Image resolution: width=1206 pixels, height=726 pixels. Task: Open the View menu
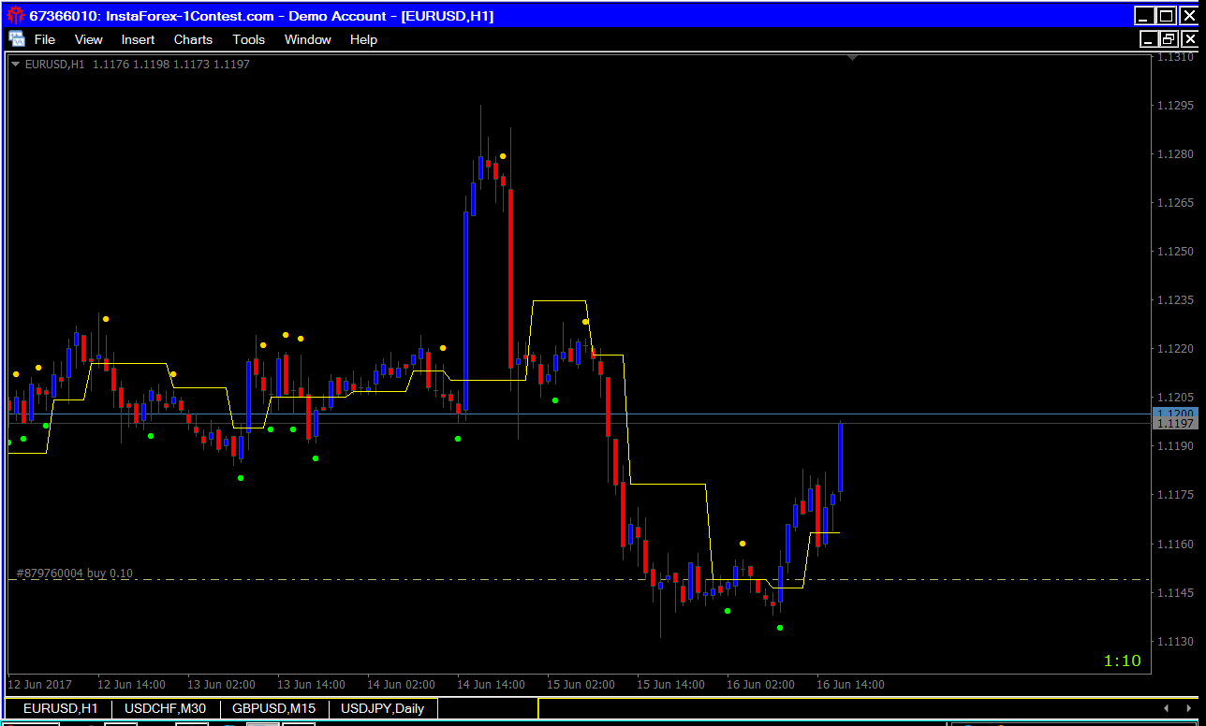click(88, 39)
